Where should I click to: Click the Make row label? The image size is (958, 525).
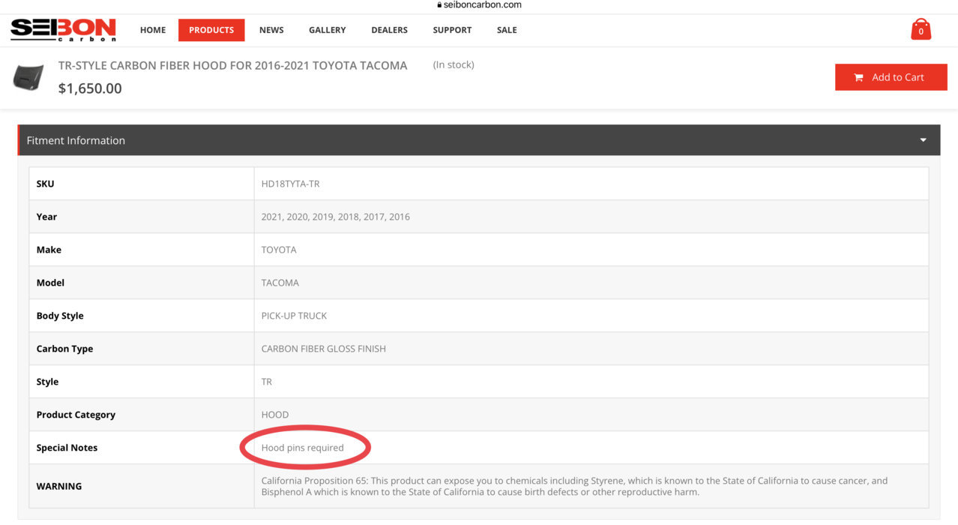pos(49,250)
